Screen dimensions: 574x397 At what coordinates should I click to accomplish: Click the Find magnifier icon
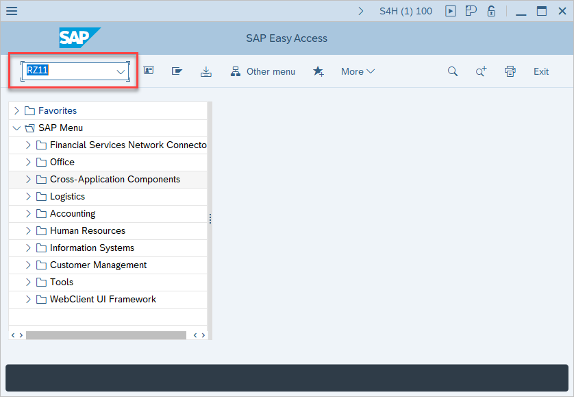click(453, 71)
